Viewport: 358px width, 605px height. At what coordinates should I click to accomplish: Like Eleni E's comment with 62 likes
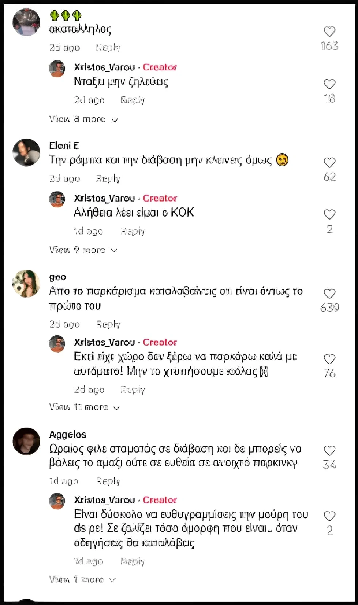pyautogui.click(x=329, y=162)
